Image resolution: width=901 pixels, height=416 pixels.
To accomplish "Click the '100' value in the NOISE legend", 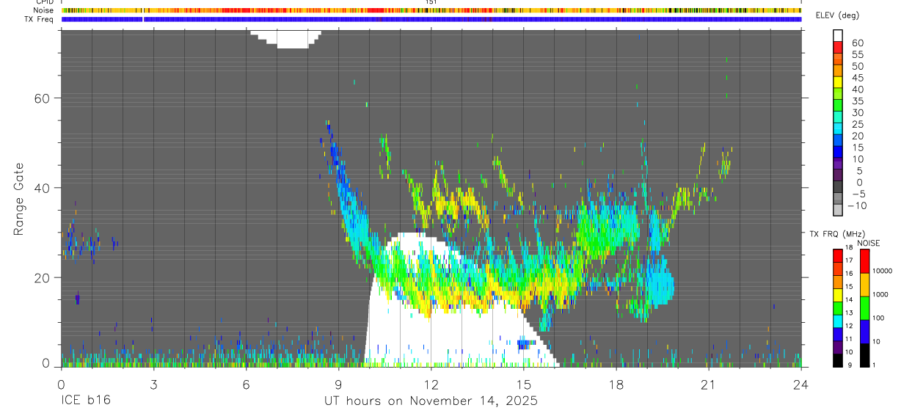I will (x=880, y=318).
